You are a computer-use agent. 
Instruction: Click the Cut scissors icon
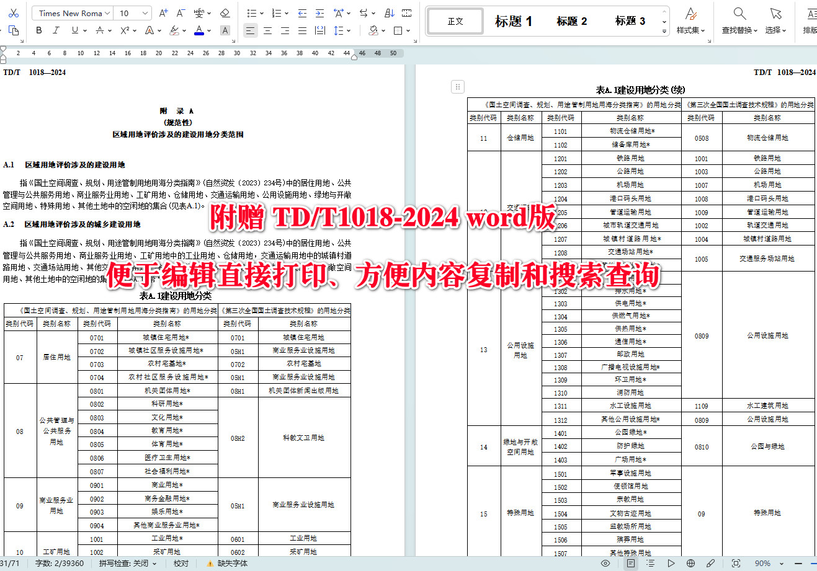click(x=14, y=13)
